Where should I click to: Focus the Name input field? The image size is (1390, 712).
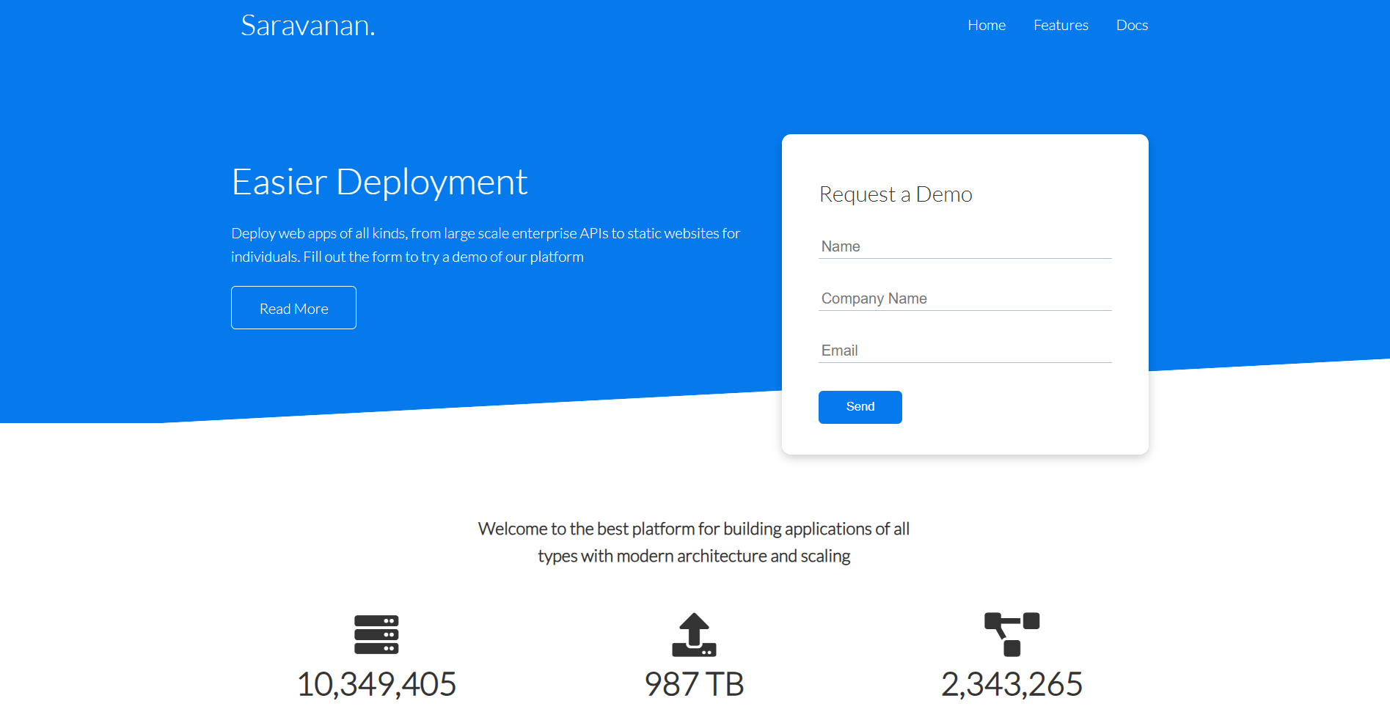click(965, 247)
